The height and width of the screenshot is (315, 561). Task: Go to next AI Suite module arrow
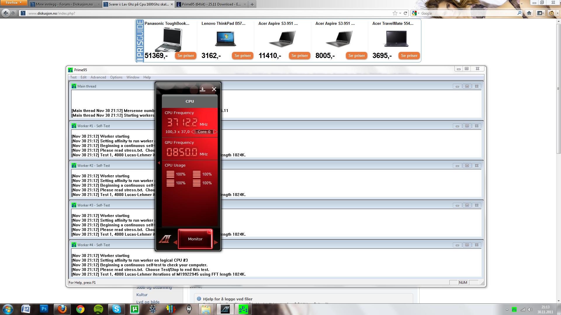[216, 242]
